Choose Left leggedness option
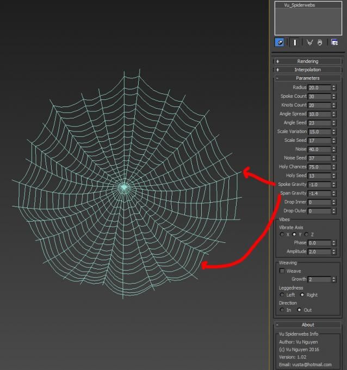The width and height of the screenshot is (347, 370). [x=282, y=294]
